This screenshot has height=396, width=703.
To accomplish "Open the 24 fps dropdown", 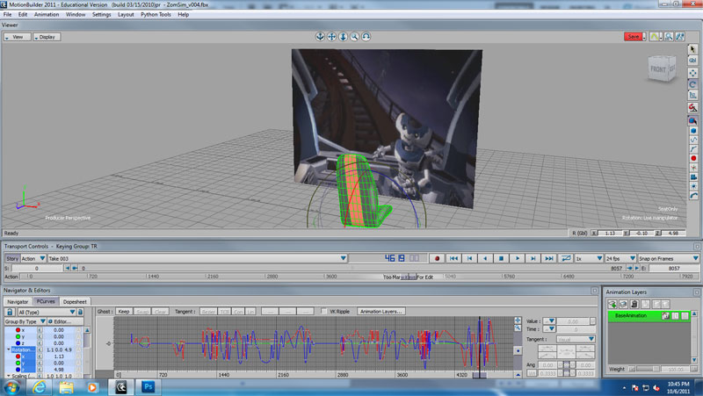I will tap(620, 258).
